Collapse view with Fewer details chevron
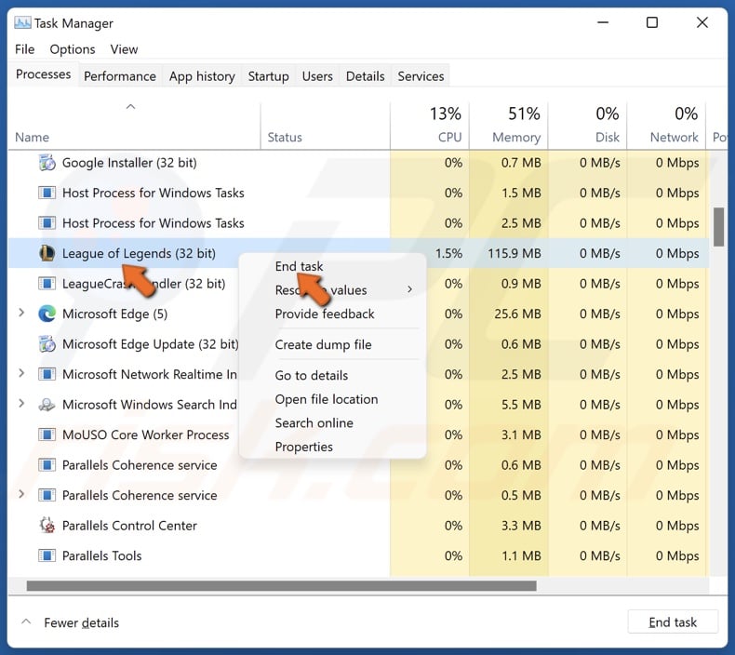Screen dimensions: 735x655 click(x=26, y=622)
